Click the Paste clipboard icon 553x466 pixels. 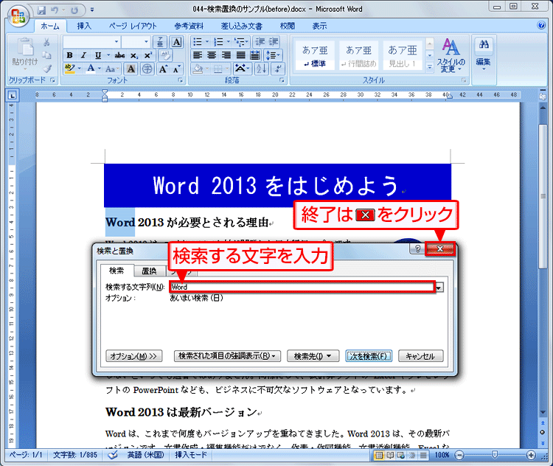tap(24, 48)
